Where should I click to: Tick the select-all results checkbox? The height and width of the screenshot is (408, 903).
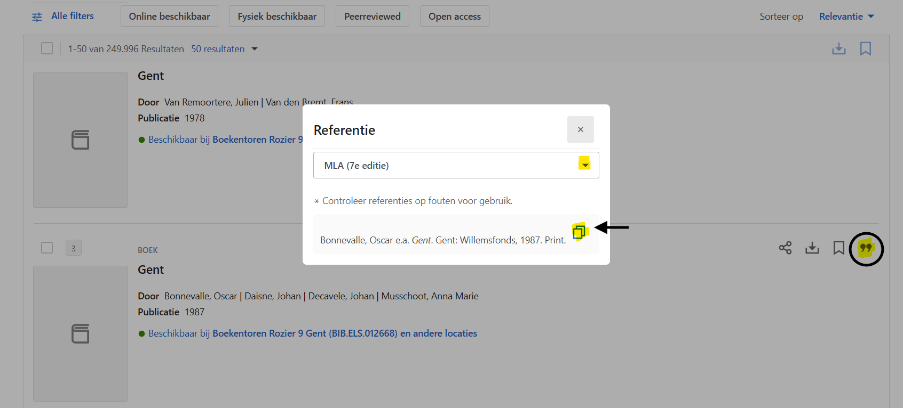(47, 48)
